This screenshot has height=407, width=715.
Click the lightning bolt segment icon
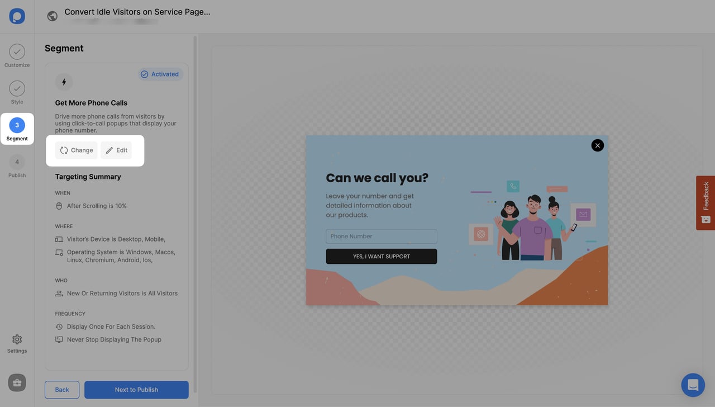point(64,82)
